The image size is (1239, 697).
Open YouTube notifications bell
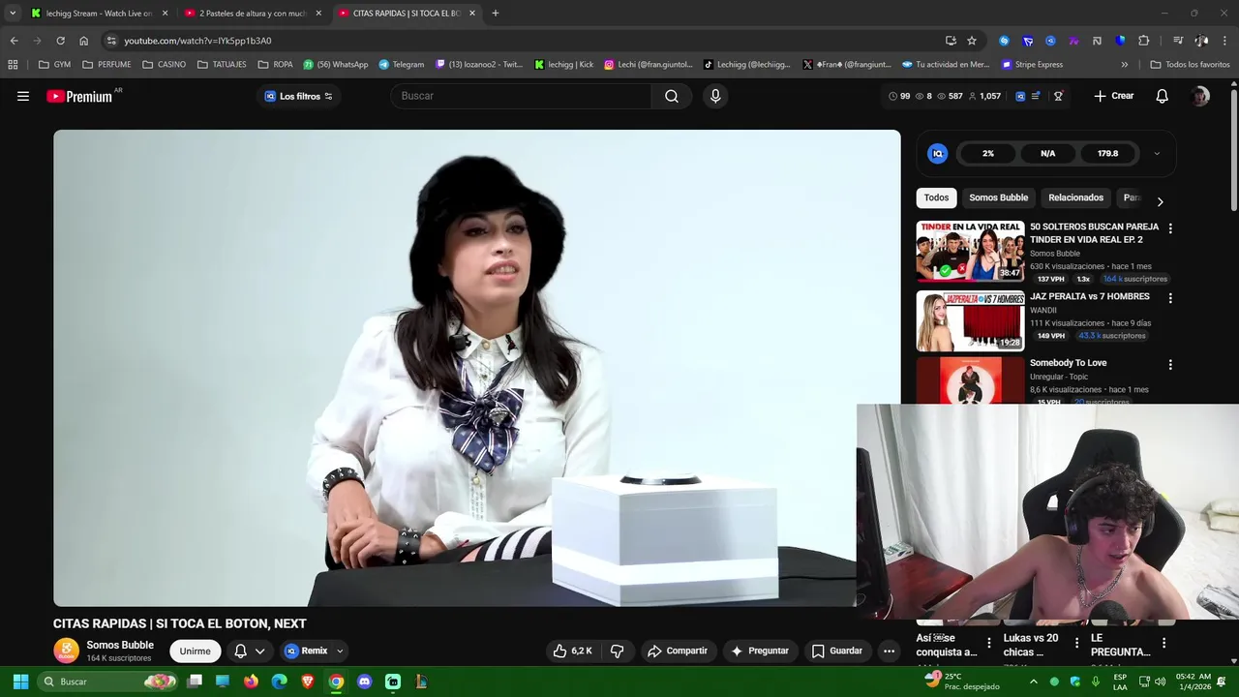pyautogui.click(x=1163, y=96)
